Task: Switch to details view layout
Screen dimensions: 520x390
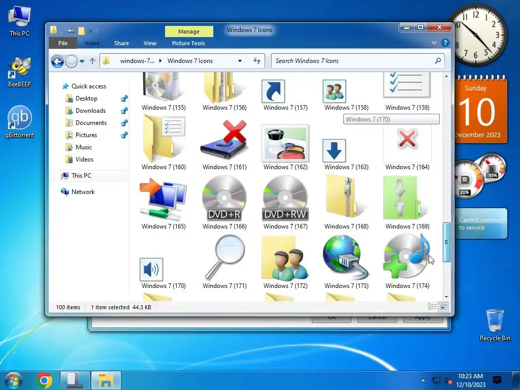Action: coord(432,307)
